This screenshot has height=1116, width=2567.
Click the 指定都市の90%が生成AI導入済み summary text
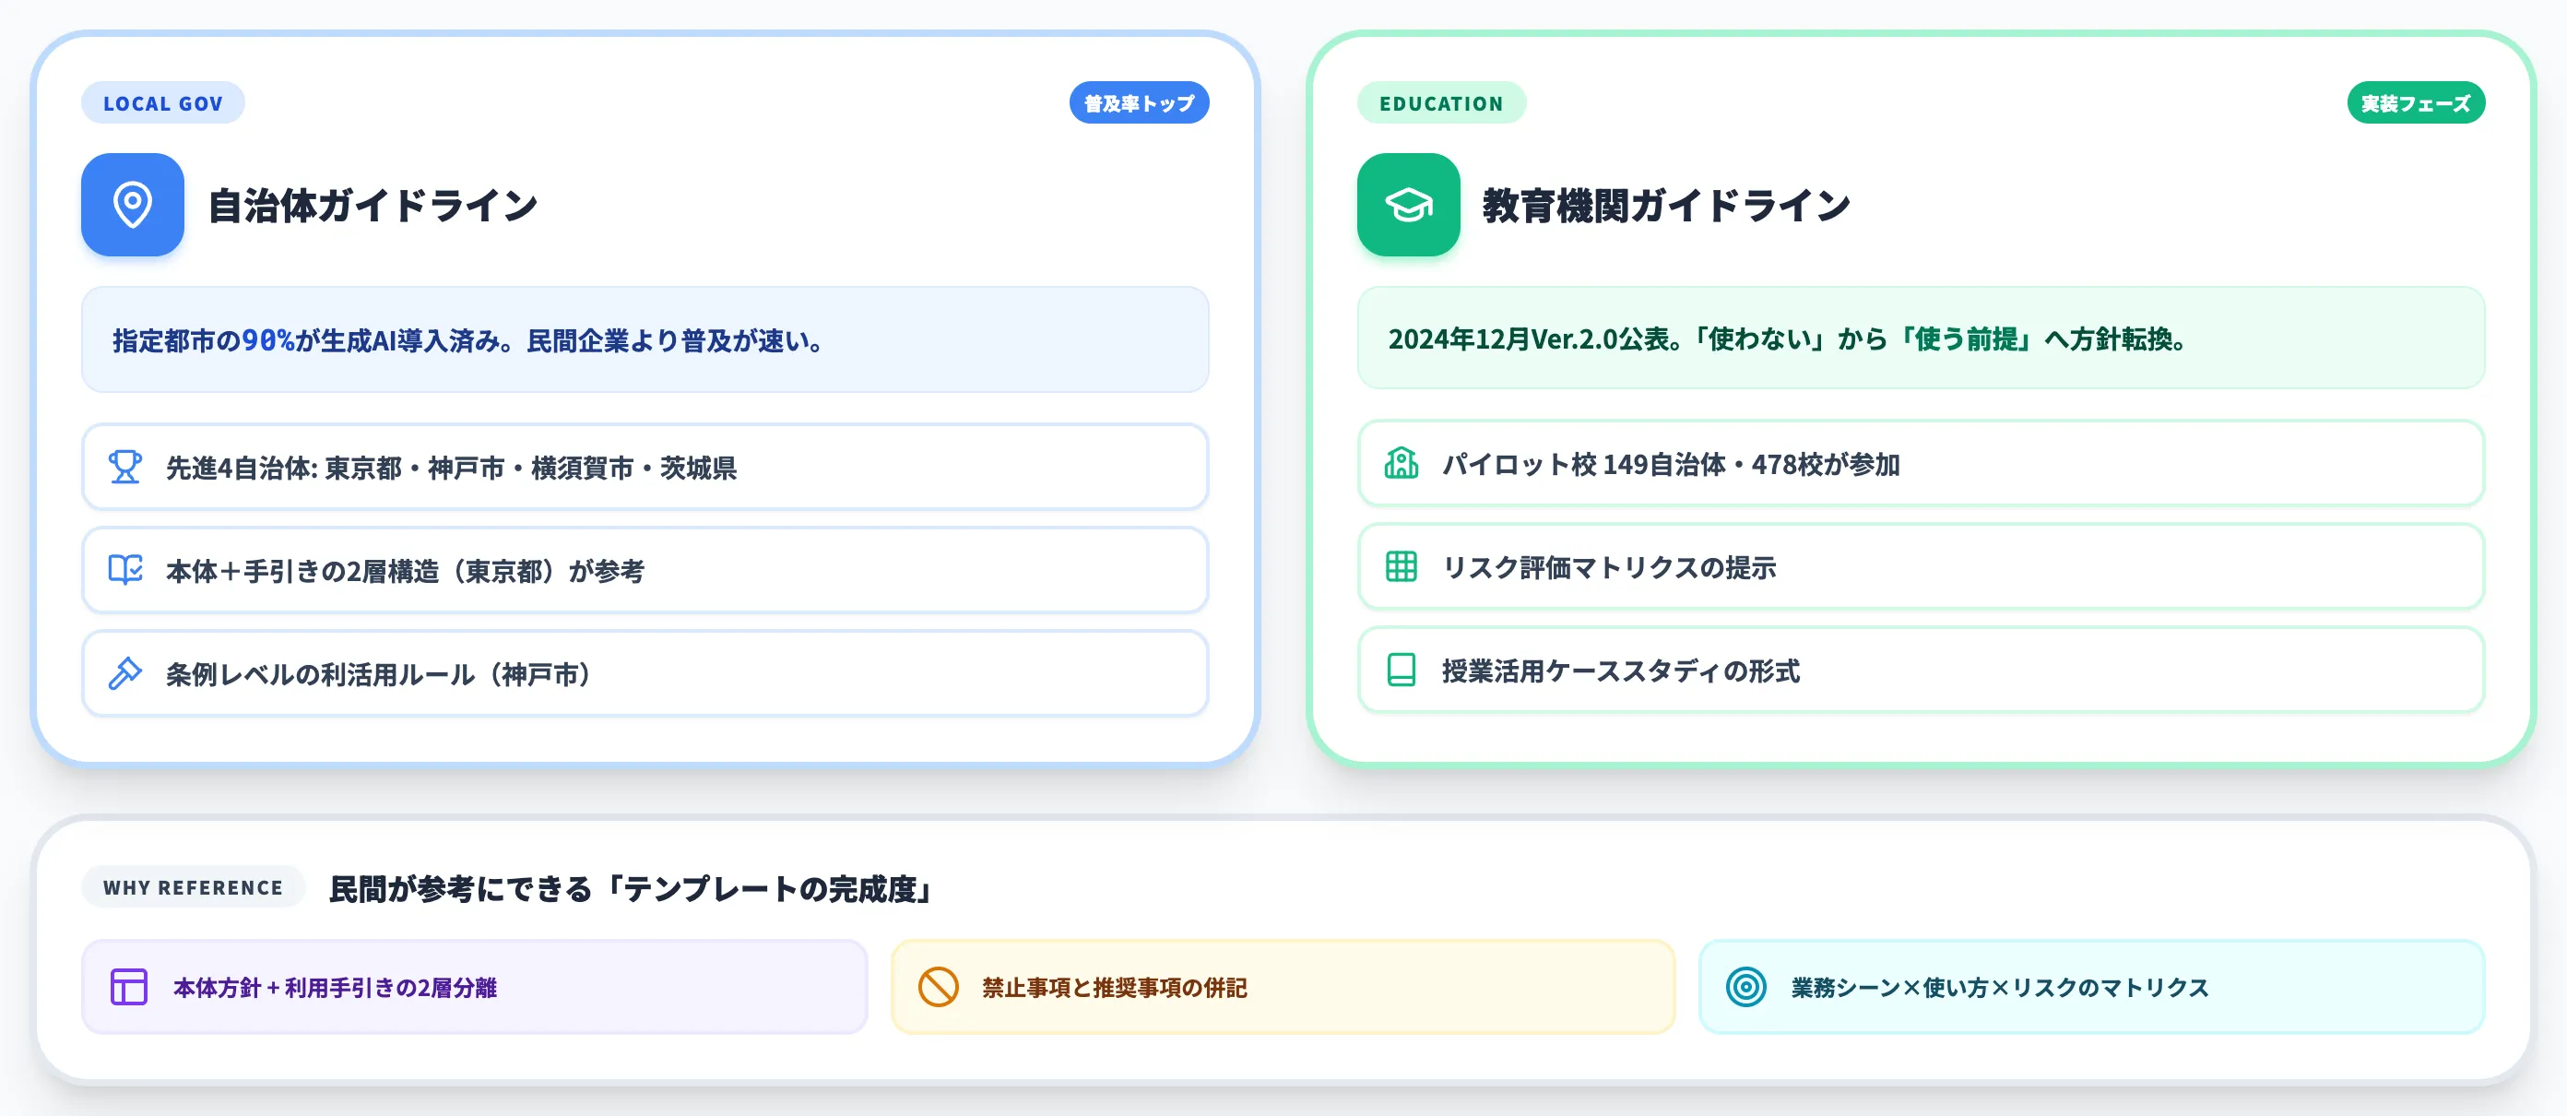(x=469, y=340)
